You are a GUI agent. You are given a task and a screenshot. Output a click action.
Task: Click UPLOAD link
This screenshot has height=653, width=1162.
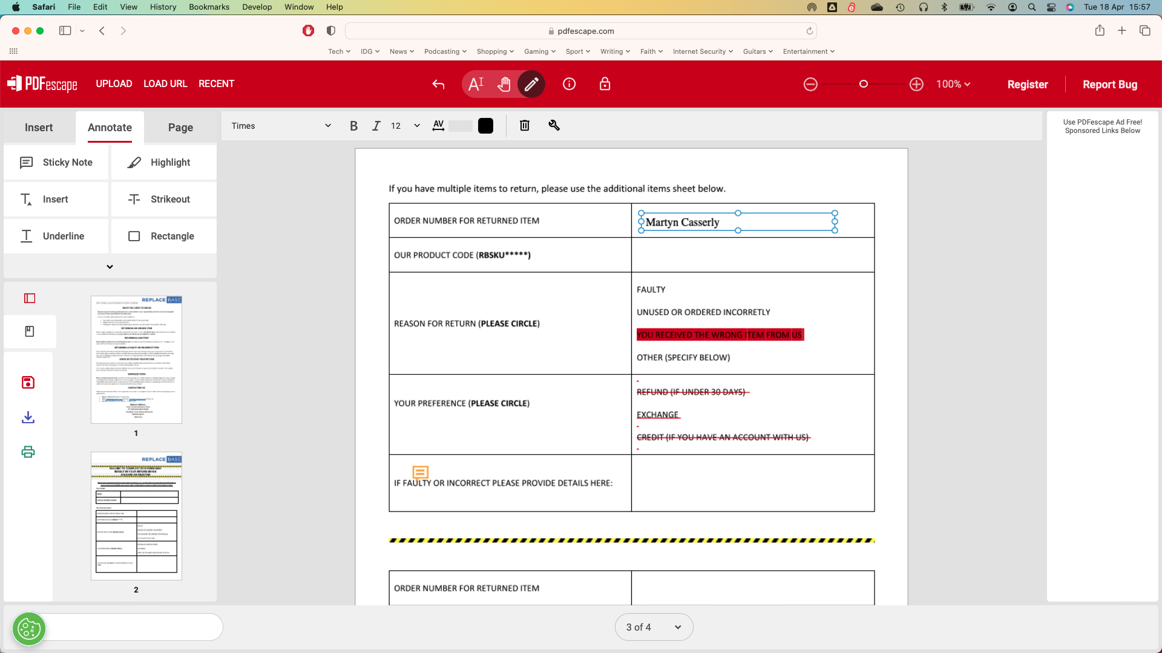pyautogui.click(x=114, y=83)
